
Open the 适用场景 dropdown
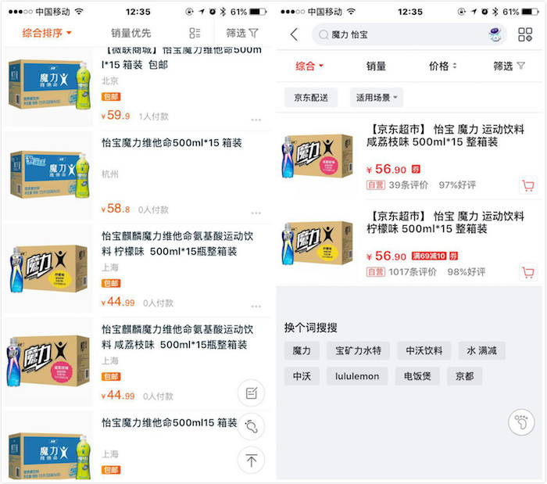pos(377,98)
